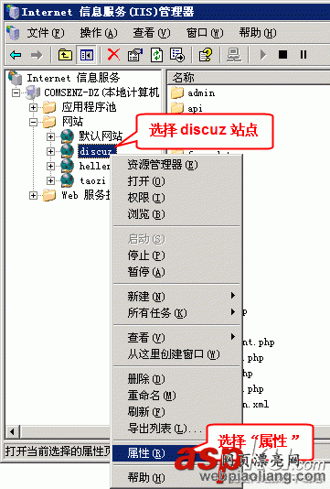
Task: Click the green Refresh toolbar icon
Action: click(156, 55)
